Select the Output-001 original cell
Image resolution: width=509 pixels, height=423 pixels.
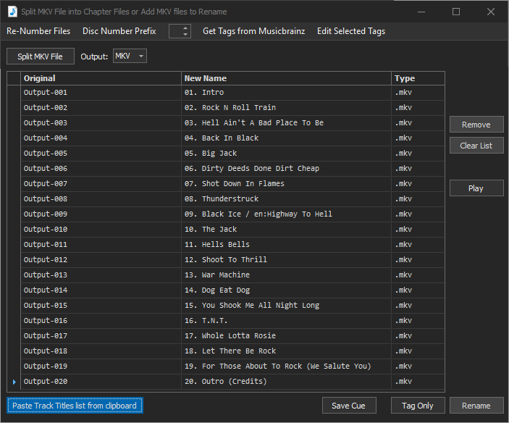(x=101, y=93)
